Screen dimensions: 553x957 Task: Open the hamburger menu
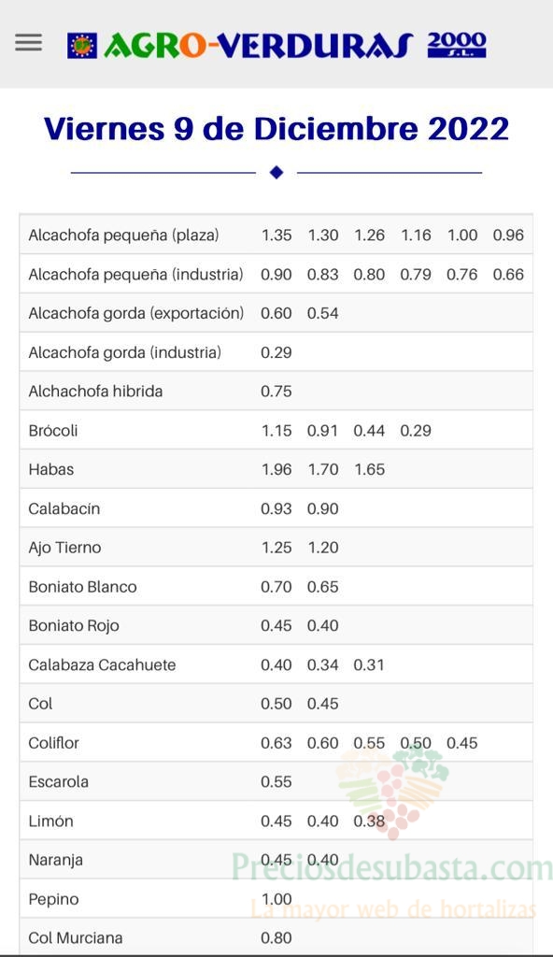tap(29, 43)
